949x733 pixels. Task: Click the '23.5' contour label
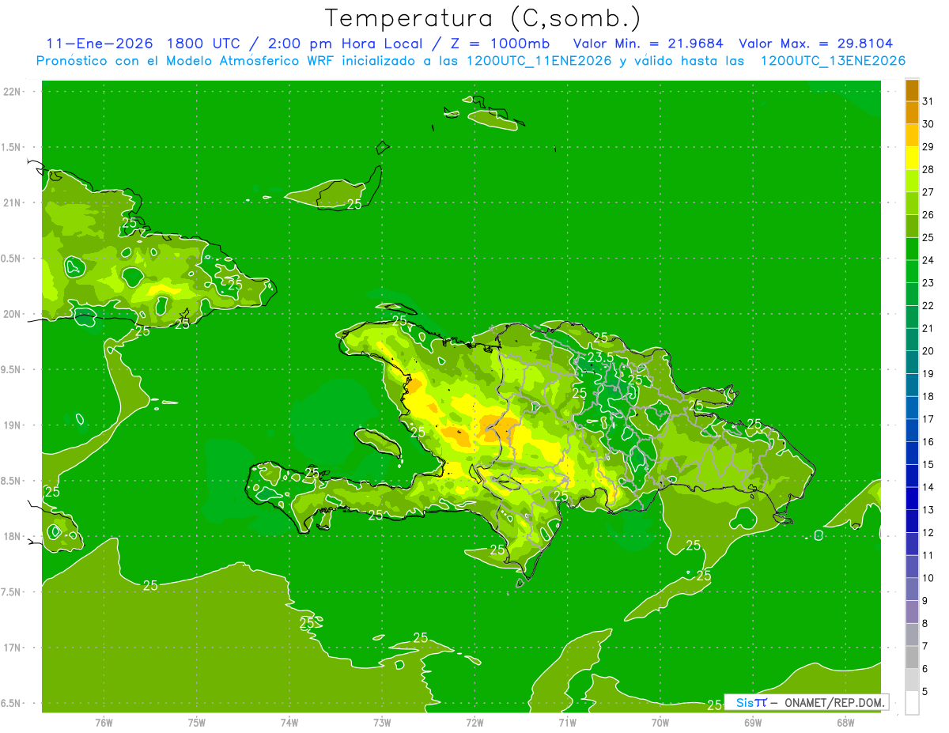pyautogui.click(x=600, y=357)
